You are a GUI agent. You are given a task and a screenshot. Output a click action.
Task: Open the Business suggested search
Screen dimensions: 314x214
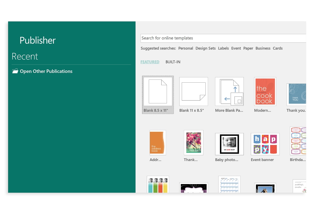click(263, 48)
